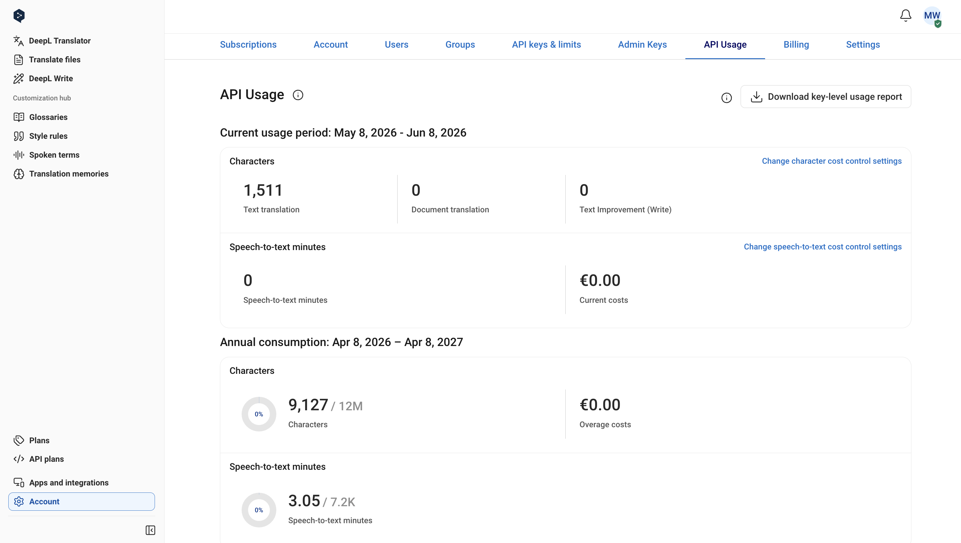Click the Apps and integrations devices icon
961x543 pixels.
click(19, 483)
